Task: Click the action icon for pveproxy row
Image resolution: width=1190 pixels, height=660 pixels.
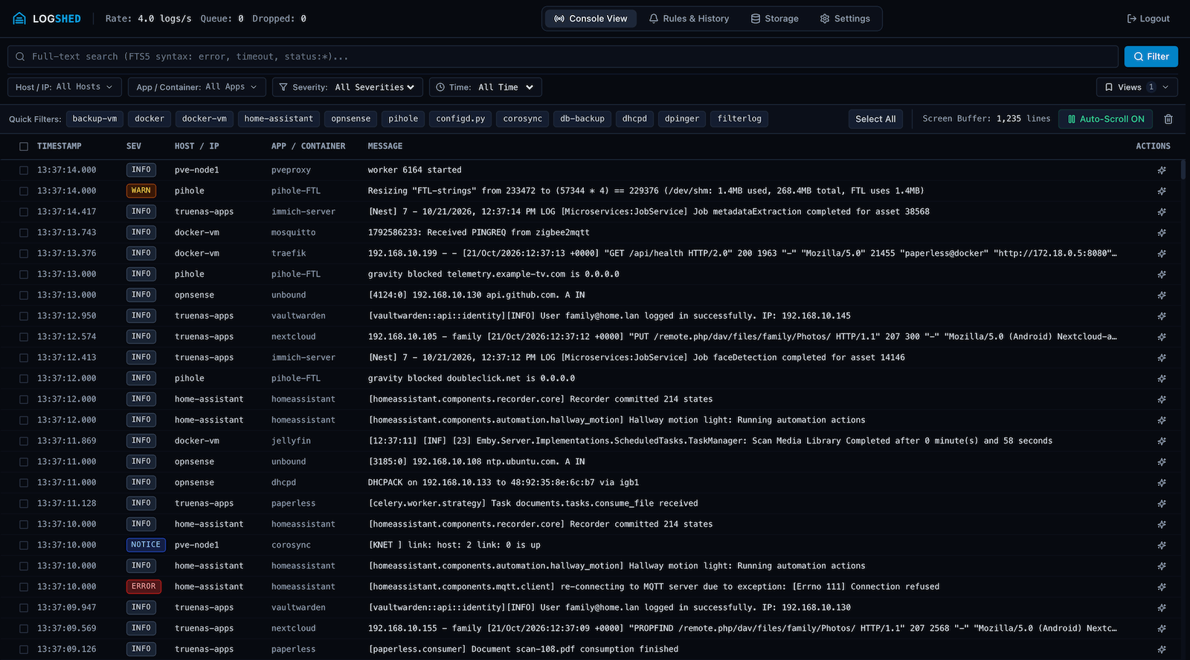Action: (1162, 170)
